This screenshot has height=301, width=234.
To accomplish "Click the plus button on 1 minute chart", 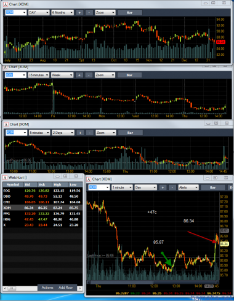I will tap(163, 187).
